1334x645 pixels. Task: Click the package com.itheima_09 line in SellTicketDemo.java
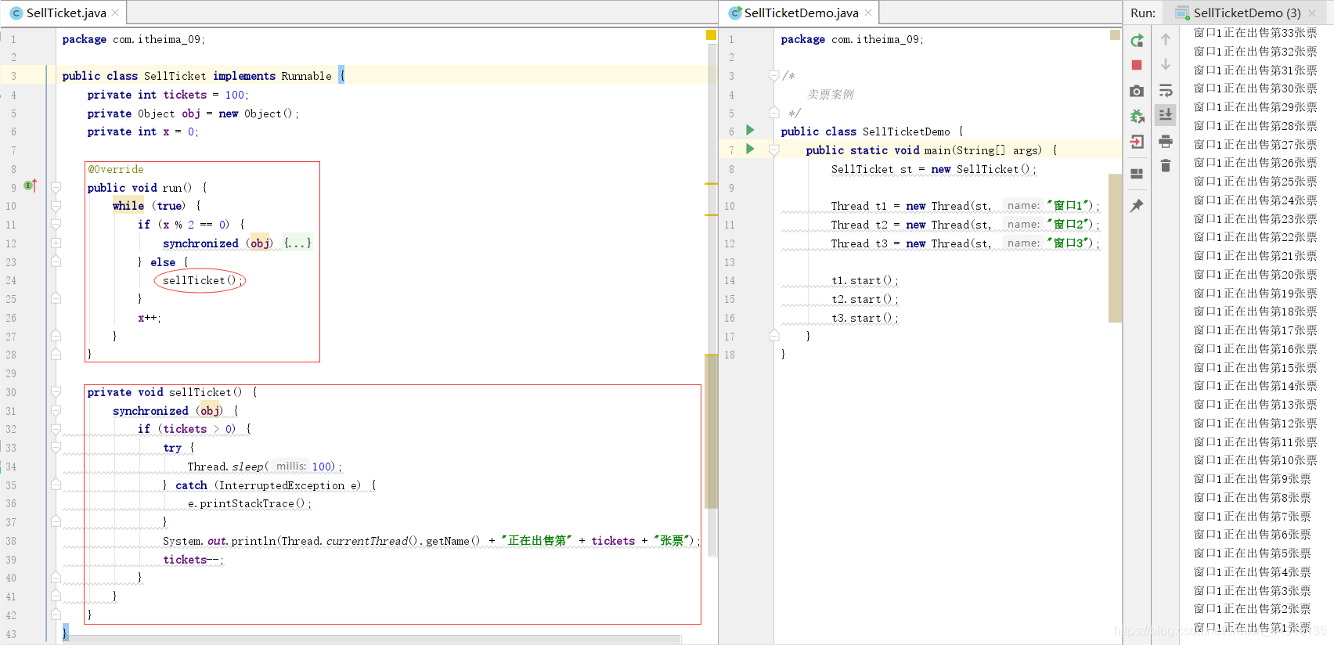852,39
